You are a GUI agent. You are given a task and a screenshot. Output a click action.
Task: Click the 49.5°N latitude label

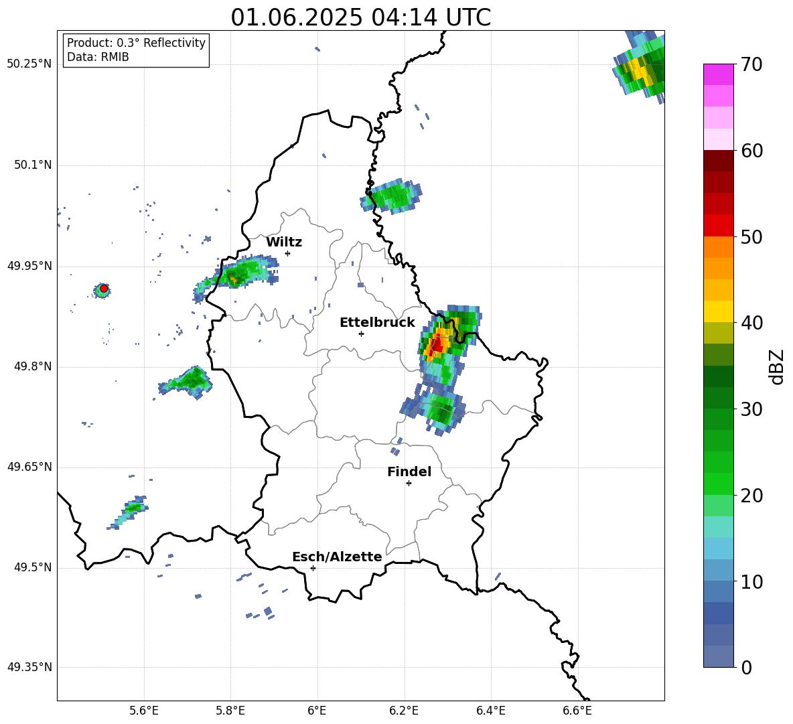(33, 567)
